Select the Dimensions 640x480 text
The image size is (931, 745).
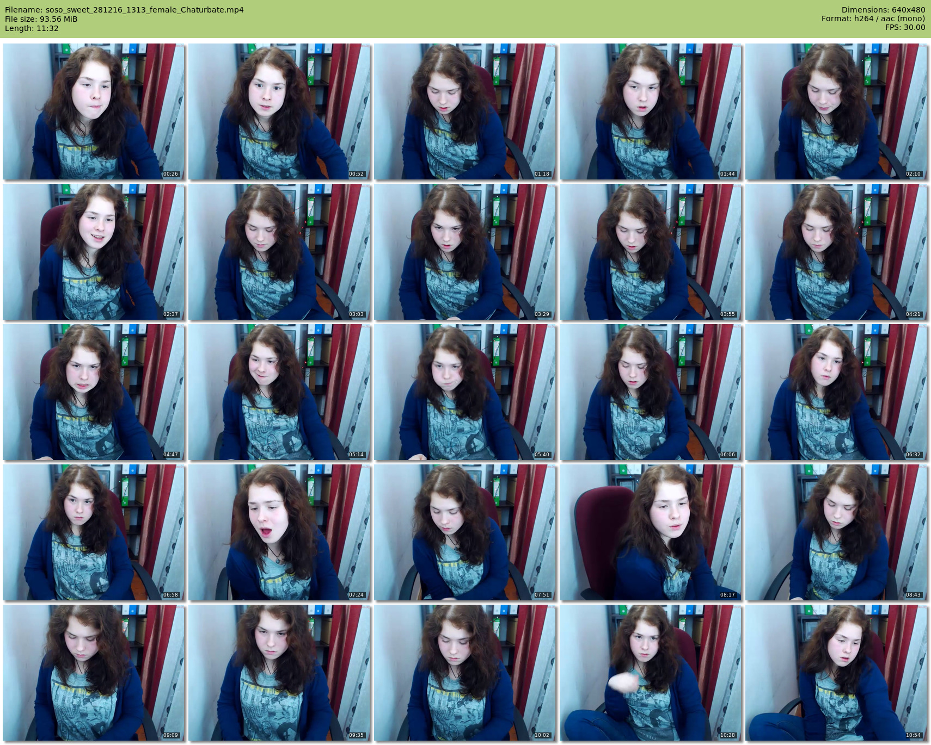pos(883,10)
